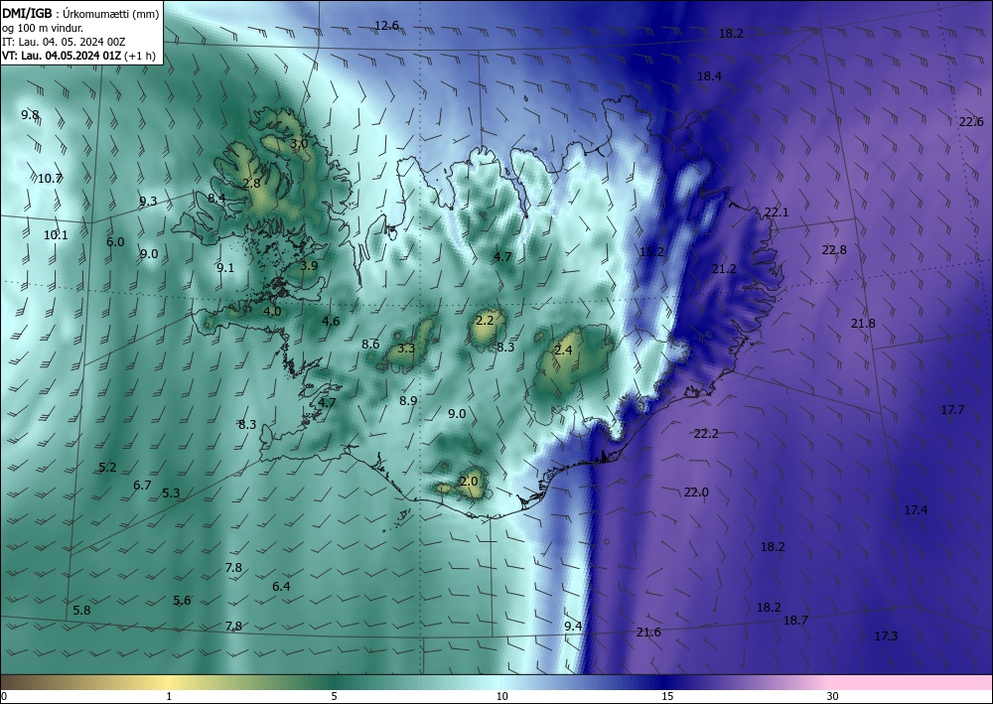Screen dimensions: 993x704
Task: Click the 18.4 value on the map
Action: (709, 76)
